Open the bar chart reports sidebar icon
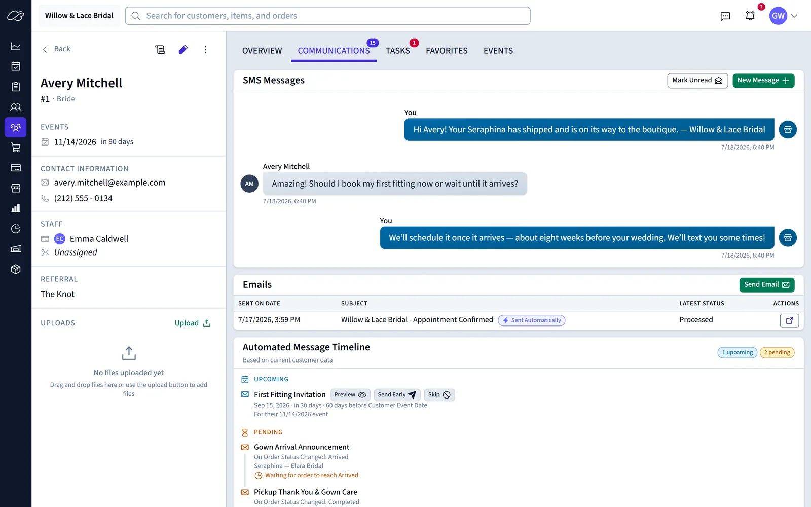This screenshot has height=507, width=811. click(x=16, y=208)
